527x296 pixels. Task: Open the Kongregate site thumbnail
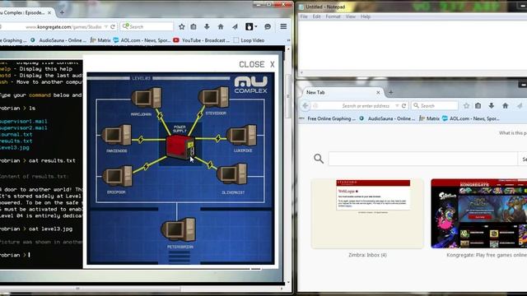[479, 214]
